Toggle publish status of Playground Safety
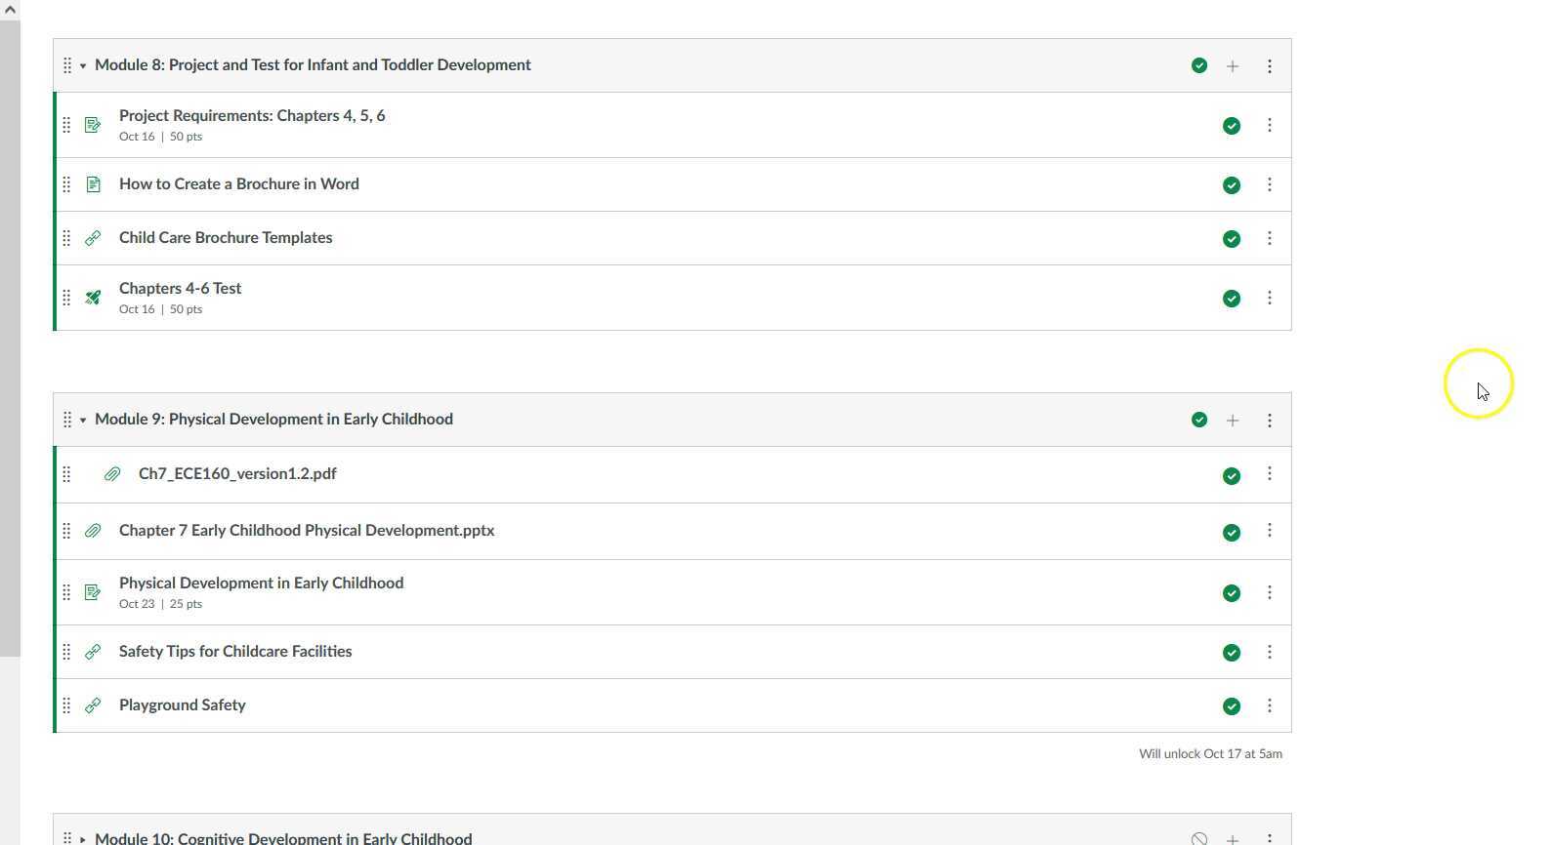Viewport: 1551px width, 845px height. coord(1232,706)
